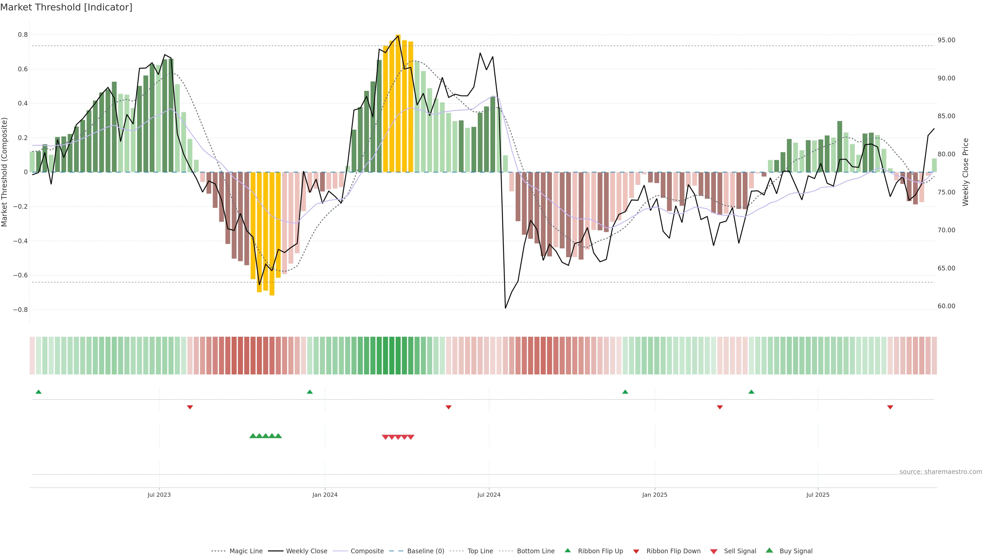
Task: Click the Ribbon Flip Down legend triangle
Action: click(636, 551)
